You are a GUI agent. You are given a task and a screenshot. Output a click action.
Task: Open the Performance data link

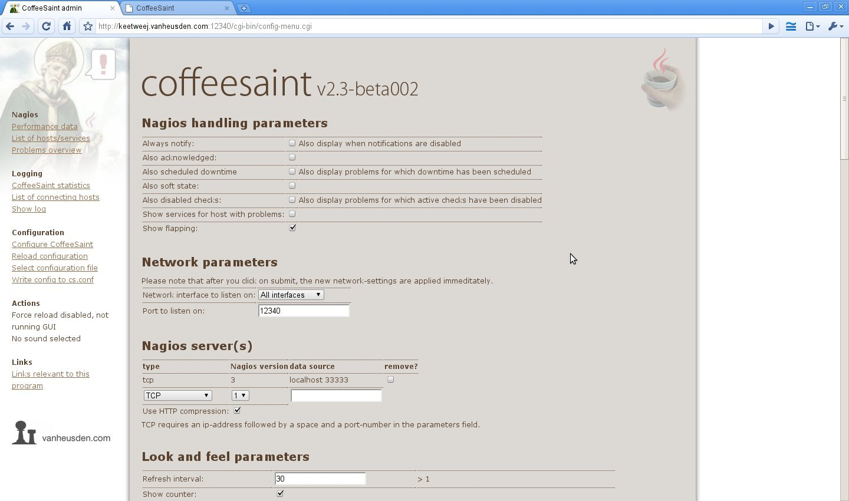[45, 126]
